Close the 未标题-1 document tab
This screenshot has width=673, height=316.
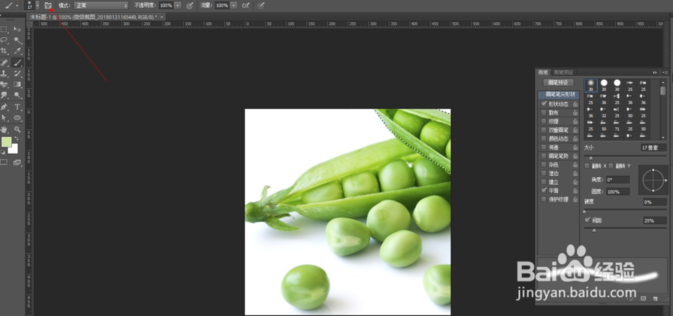pos(162,17)
